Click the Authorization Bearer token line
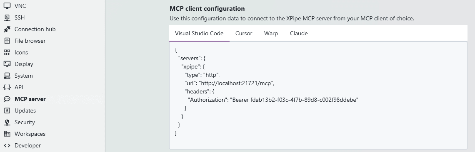The height and width of the screenshot is (152, 475). (x=273, y=100)
